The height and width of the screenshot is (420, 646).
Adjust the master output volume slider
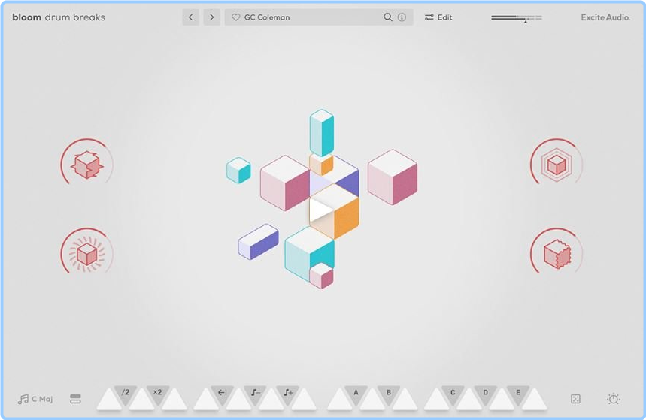[517, 18]
